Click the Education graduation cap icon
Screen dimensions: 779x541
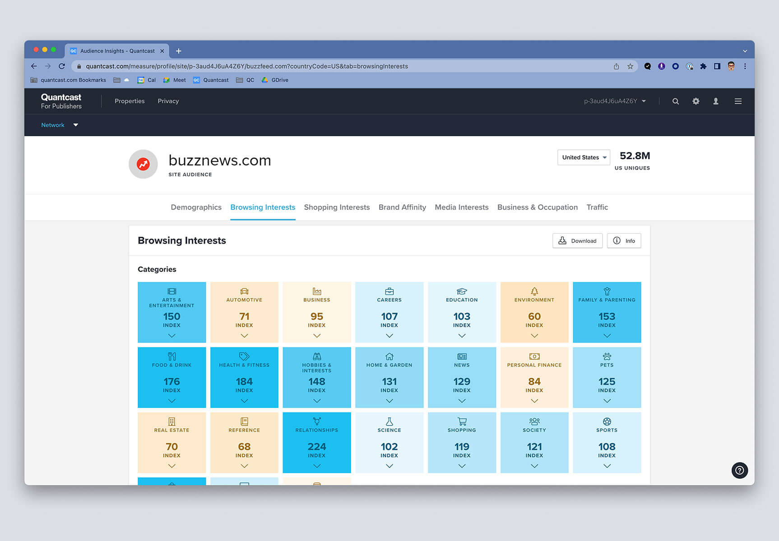[462, 291]
